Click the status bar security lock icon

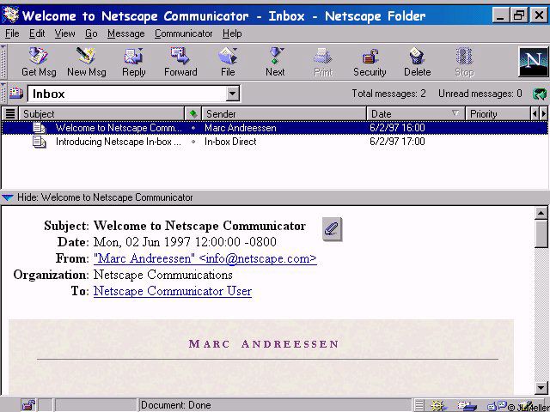28,405
